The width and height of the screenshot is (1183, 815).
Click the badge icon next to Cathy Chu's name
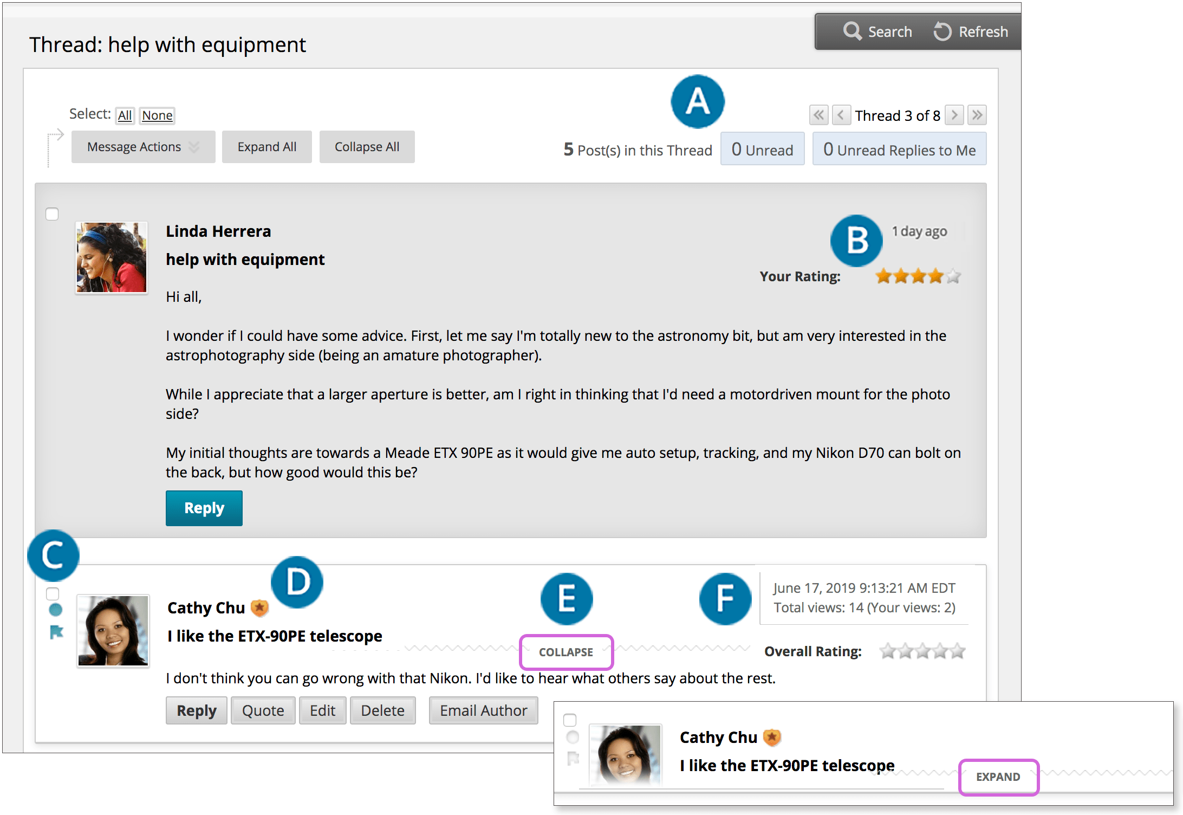(x=259, y=607)
